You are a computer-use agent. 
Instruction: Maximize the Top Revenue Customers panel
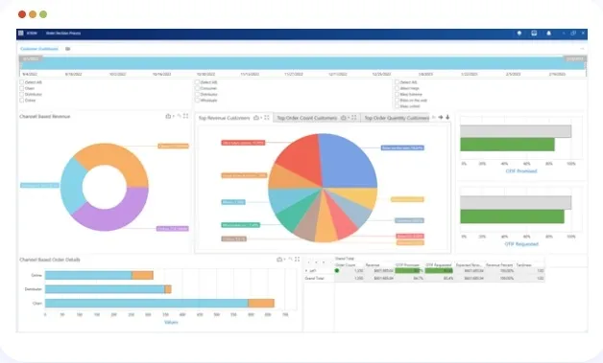click(x=267, y=118)
